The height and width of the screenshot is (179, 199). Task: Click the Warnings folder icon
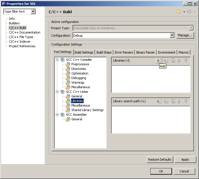click(68, 82)
